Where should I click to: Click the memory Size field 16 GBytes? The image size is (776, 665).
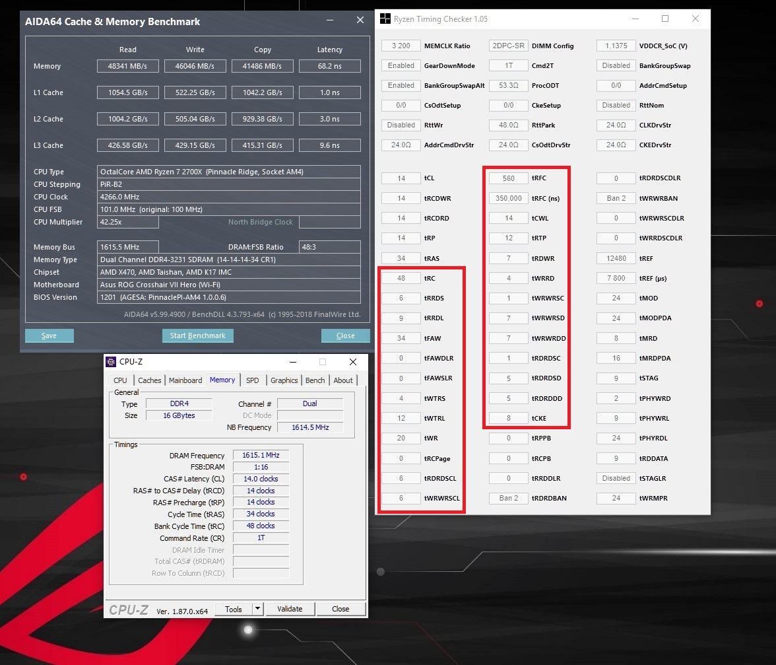[179, 415]
